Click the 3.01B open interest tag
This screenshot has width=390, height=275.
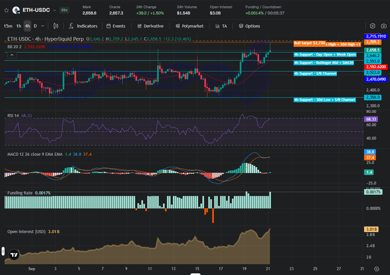pyautogui.click(x=371, y=229)
